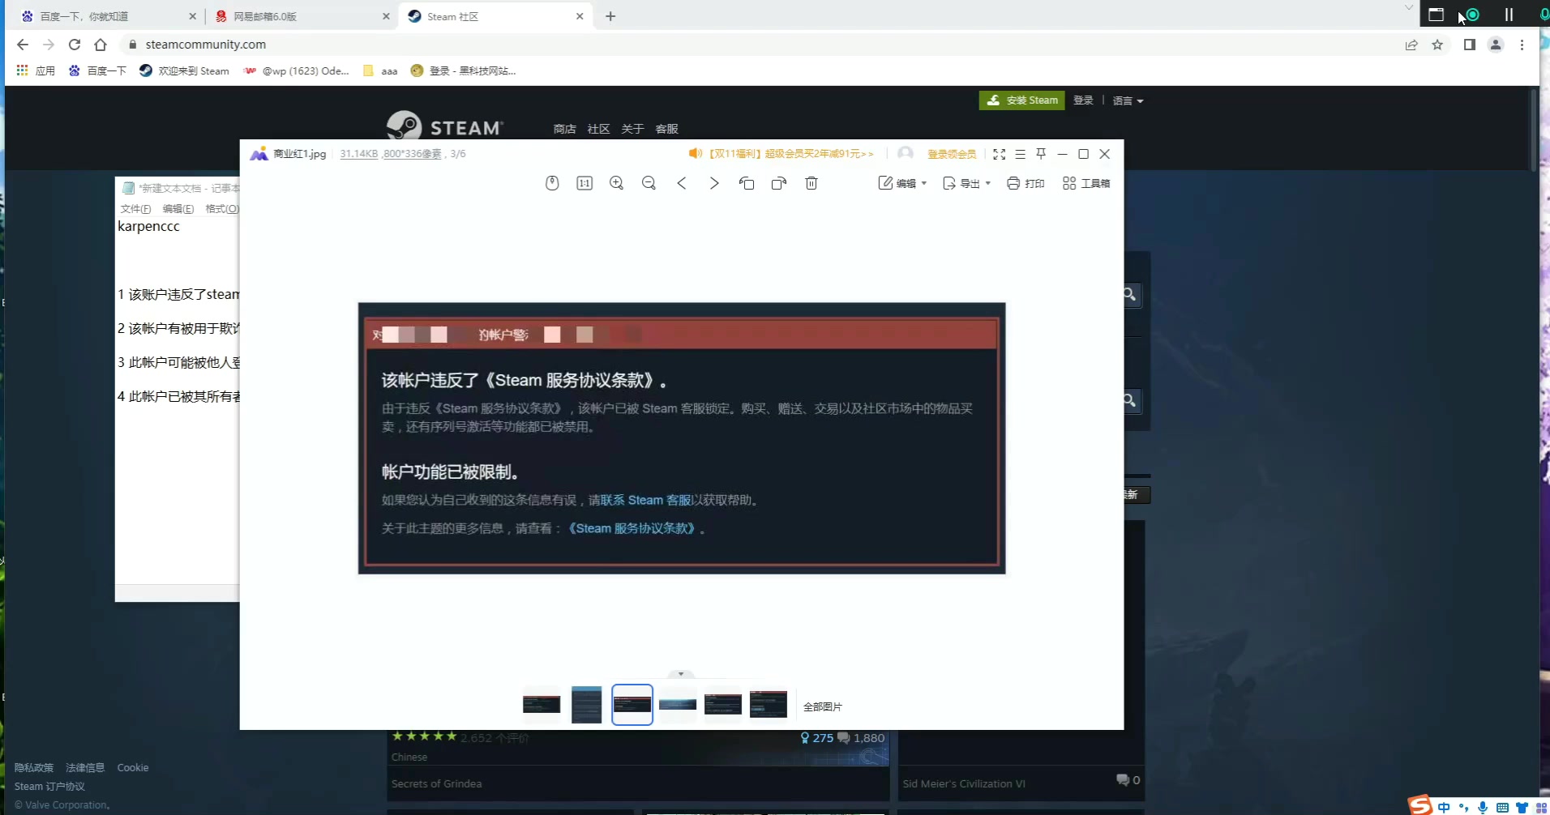Image resolution: width=1550 pixels, height=815 pixels.
Task: Open 社区 in Steam navigation
Action: tap(598, 129)
